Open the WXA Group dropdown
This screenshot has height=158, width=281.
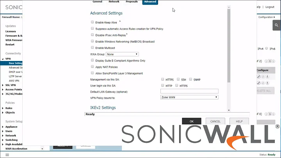click(x=122, y=54)
